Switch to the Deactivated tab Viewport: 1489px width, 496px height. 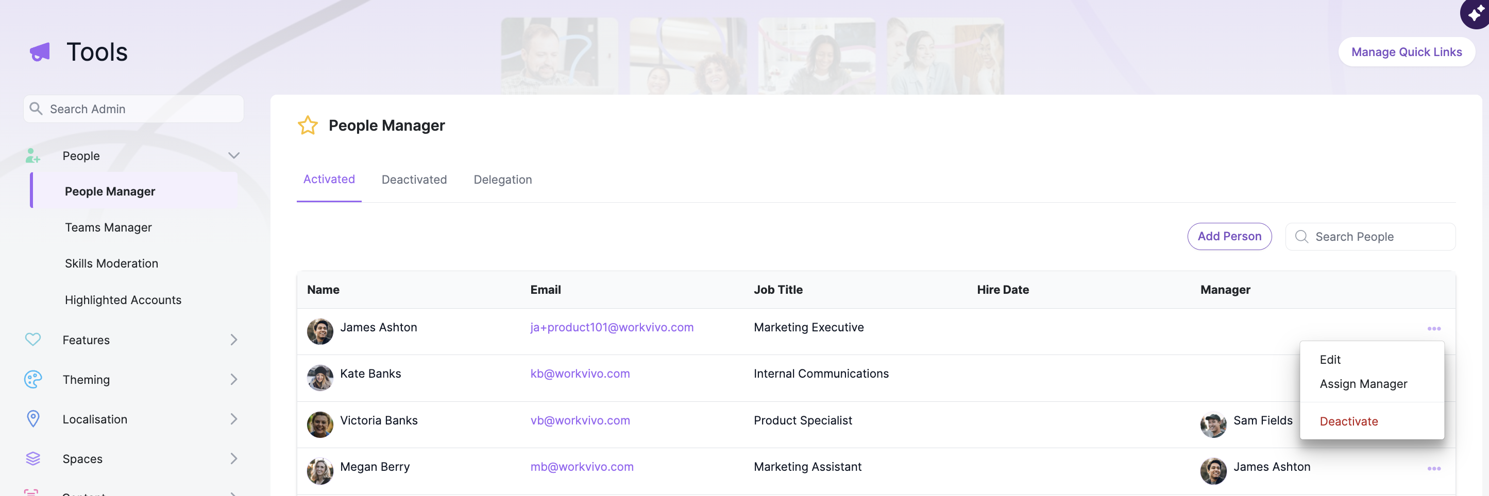414,180
